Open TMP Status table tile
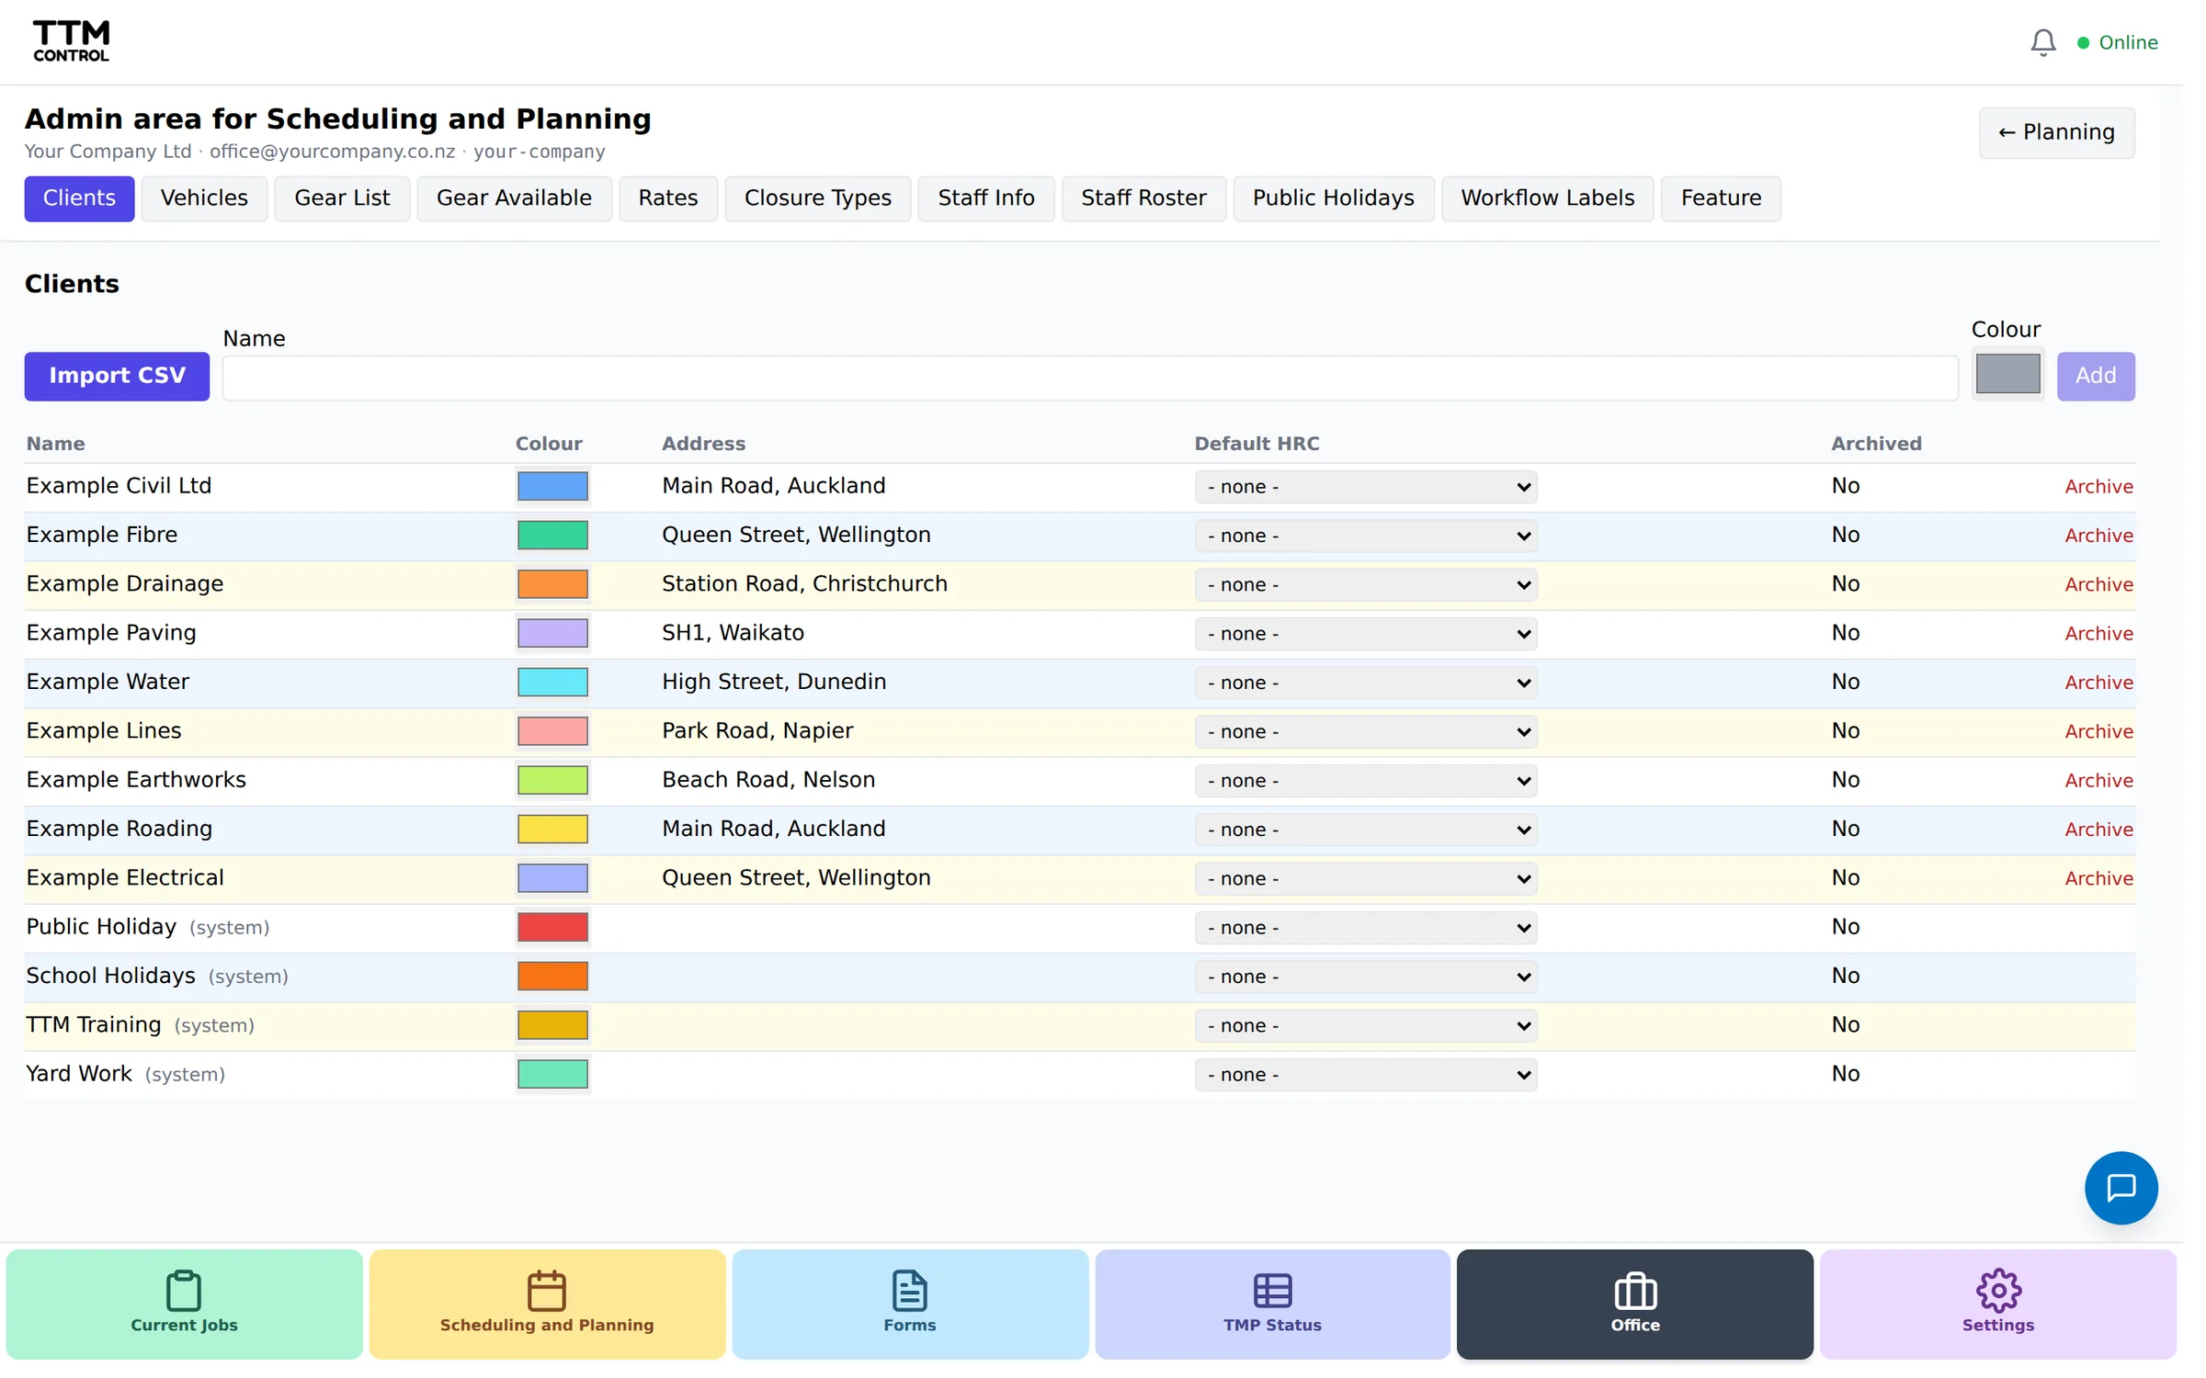The width and height of the screenshot is (2206, 1378). click(x=1272, y=1304)
